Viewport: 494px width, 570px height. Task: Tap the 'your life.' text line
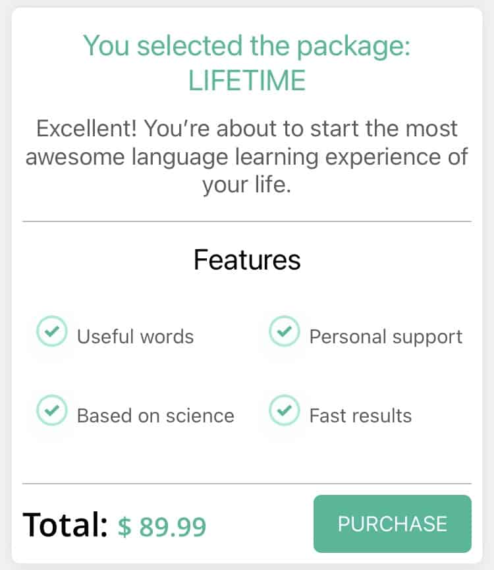coord(247,185)
